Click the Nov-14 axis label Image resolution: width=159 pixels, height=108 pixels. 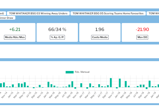4,95
